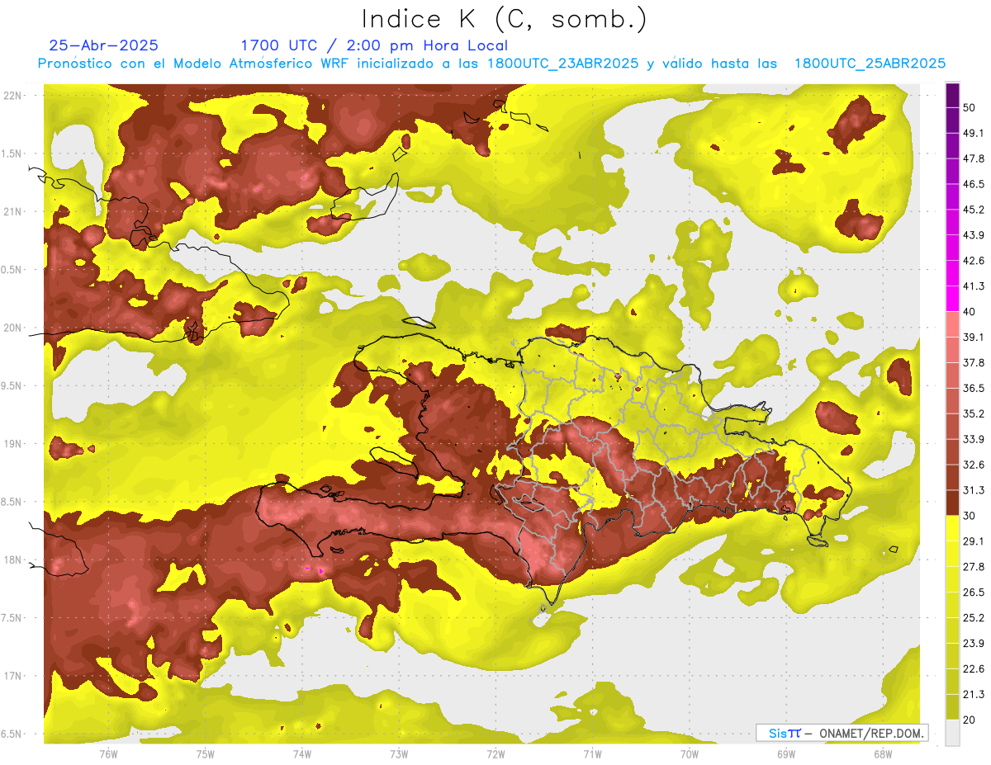Click the colorbar value '36.5'
991x765 pixels.
974,388
